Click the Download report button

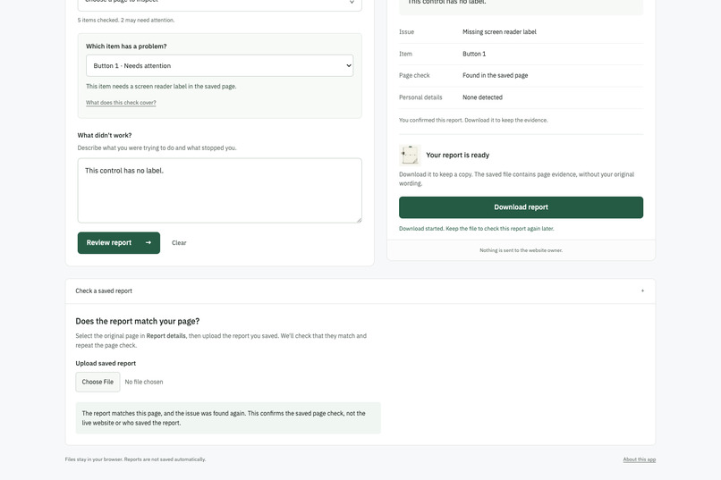(521, 207)
